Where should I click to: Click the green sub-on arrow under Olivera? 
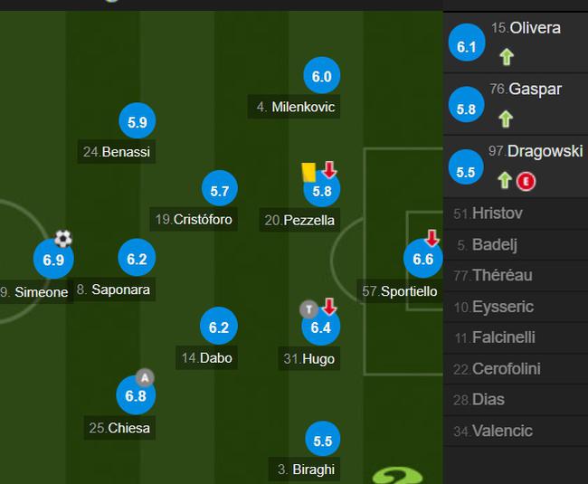pyautogui.click(x=507, y=57)
